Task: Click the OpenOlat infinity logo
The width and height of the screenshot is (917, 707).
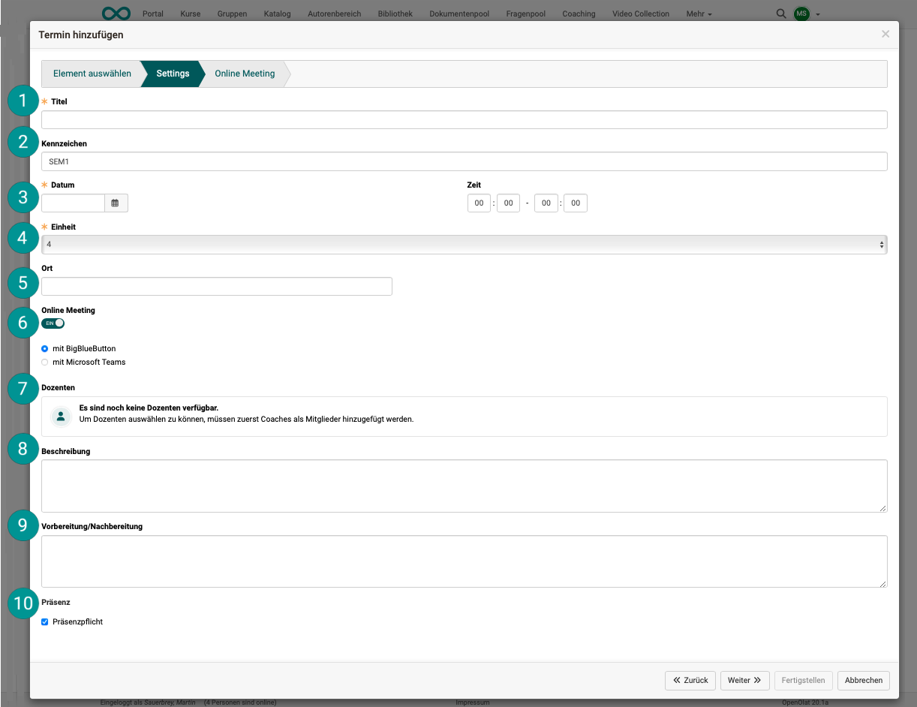Action: [x=115, y=13]
